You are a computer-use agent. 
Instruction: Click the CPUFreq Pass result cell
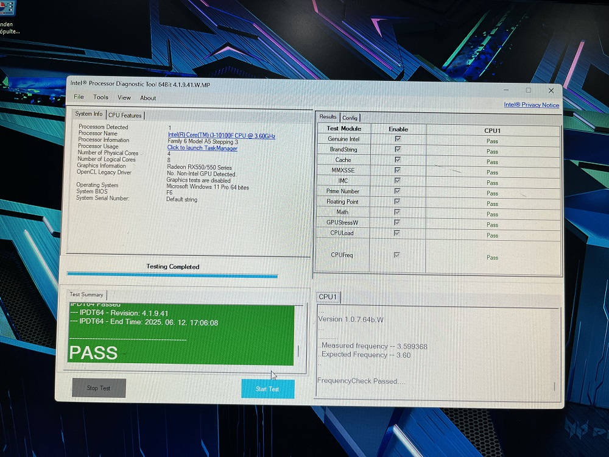(492, 257)
